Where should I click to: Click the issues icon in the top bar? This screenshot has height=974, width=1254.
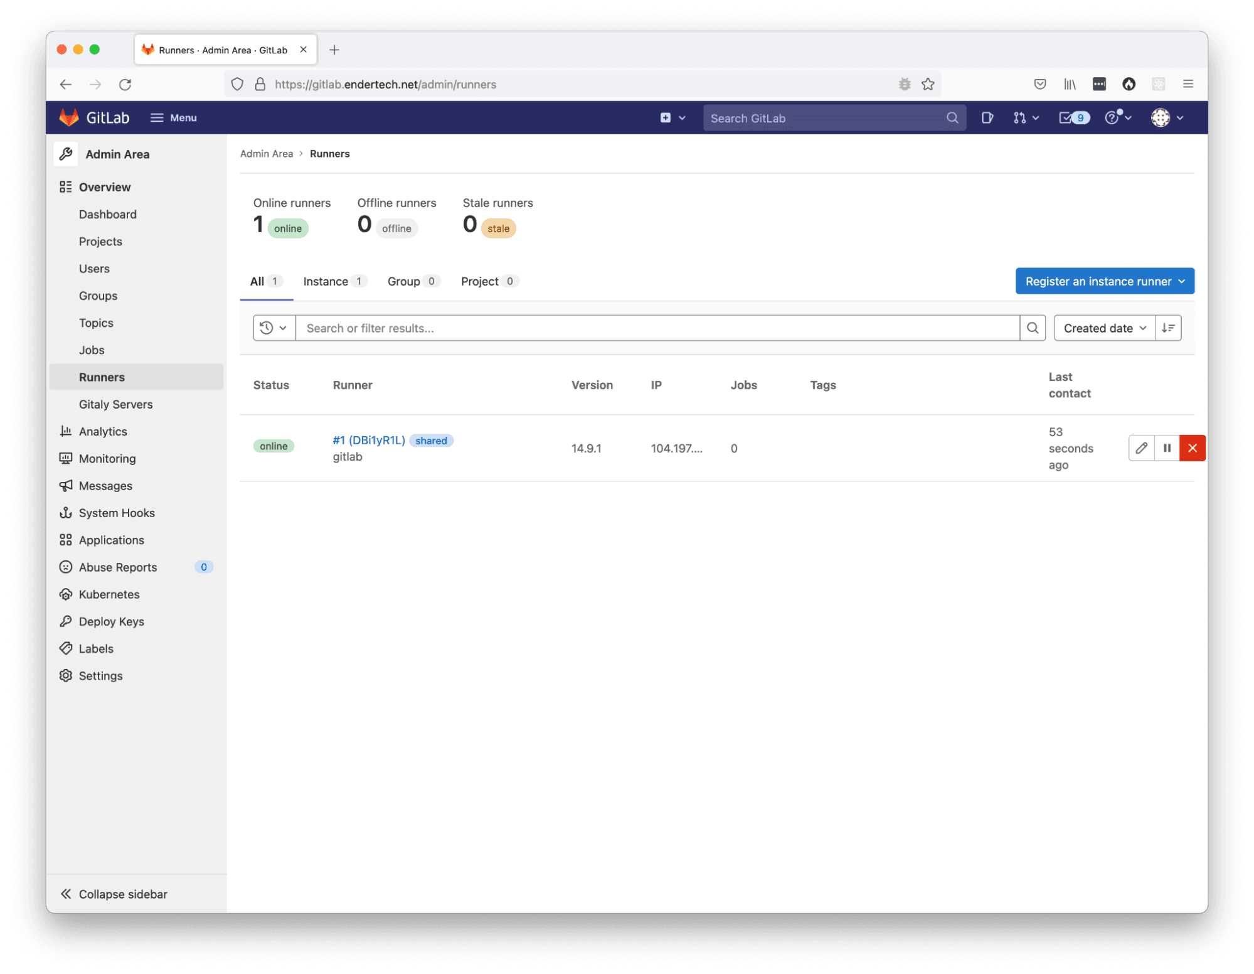(987, 118)
